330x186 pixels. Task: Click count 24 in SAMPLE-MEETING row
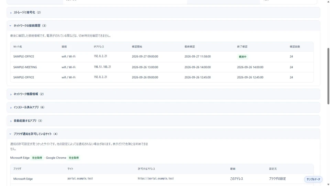(x=291, y=67)
